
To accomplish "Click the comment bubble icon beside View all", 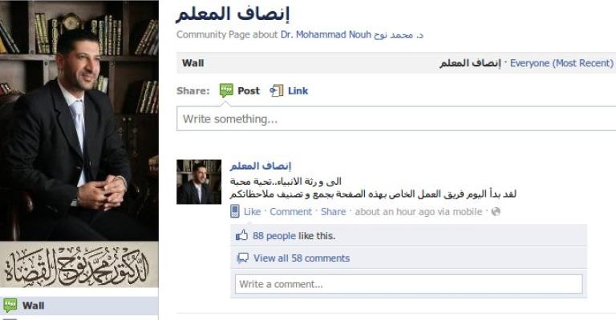I will coord(242,258).
